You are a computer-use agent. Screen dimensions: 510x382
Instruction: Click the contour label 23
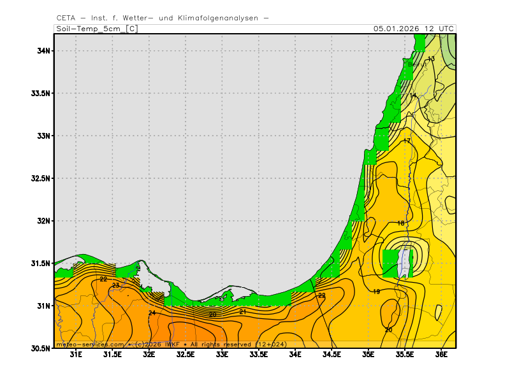(x=115, y=285)
